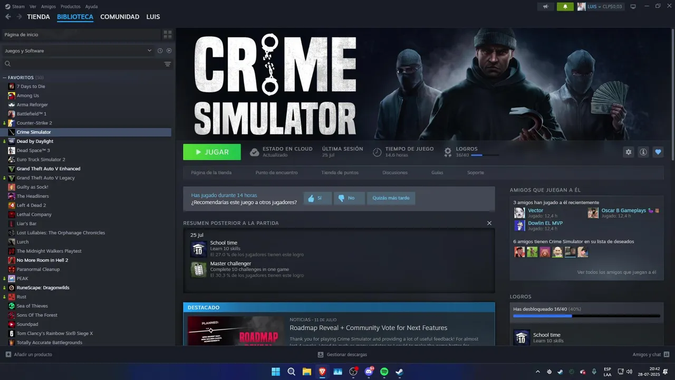
Task: Show game information icon
Action: [x=643, y=152]
